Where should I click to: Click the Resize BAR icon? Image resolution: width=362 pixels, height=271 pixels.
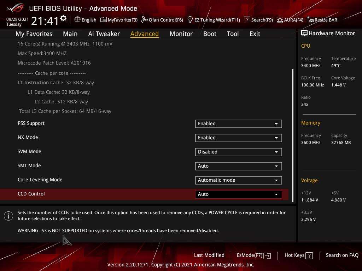click(x=310, y=20)
